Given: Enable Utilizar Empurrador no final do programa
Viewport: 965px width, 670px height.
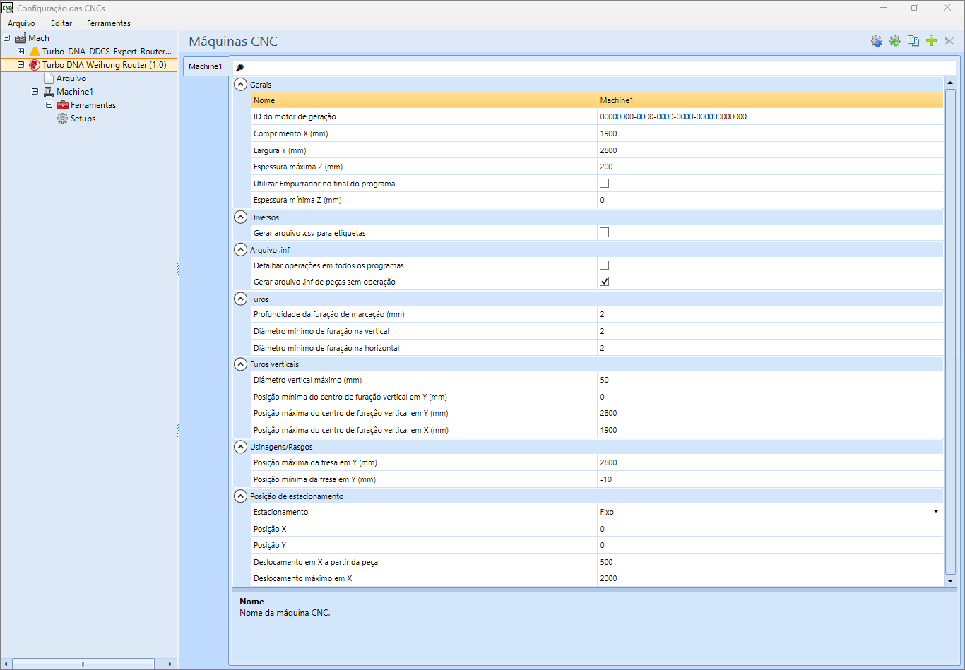Looking at the screenshot, I should click(604, 184).
